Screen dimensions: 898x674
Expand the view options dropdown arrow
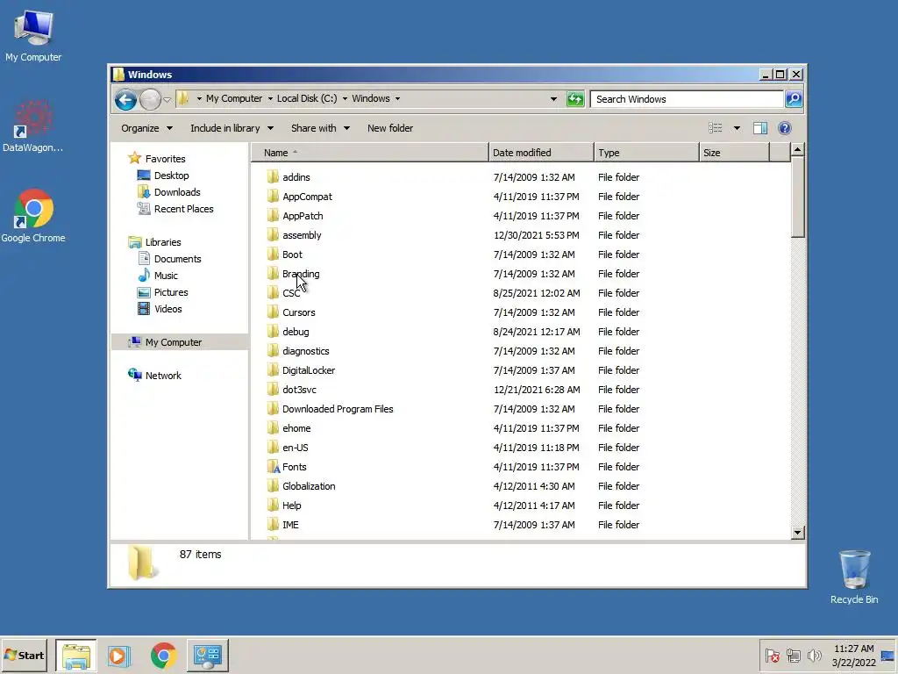tap(737, 128)
